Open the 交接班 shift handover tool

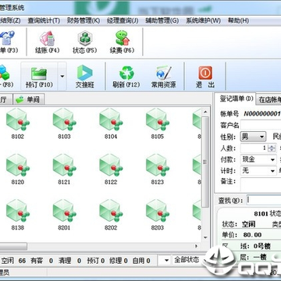coord(85,76)
